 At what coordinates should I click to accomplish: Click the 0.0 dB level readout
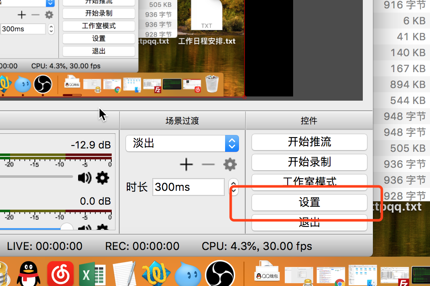click(95, 201)
